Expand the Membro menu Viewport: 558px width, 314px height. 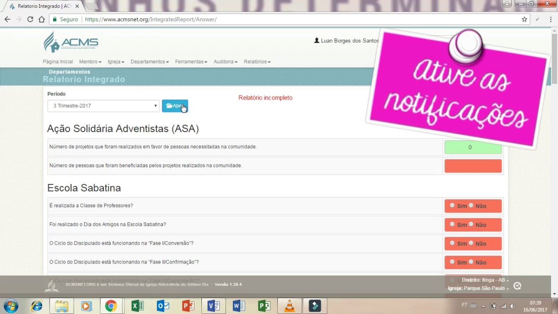90,61
